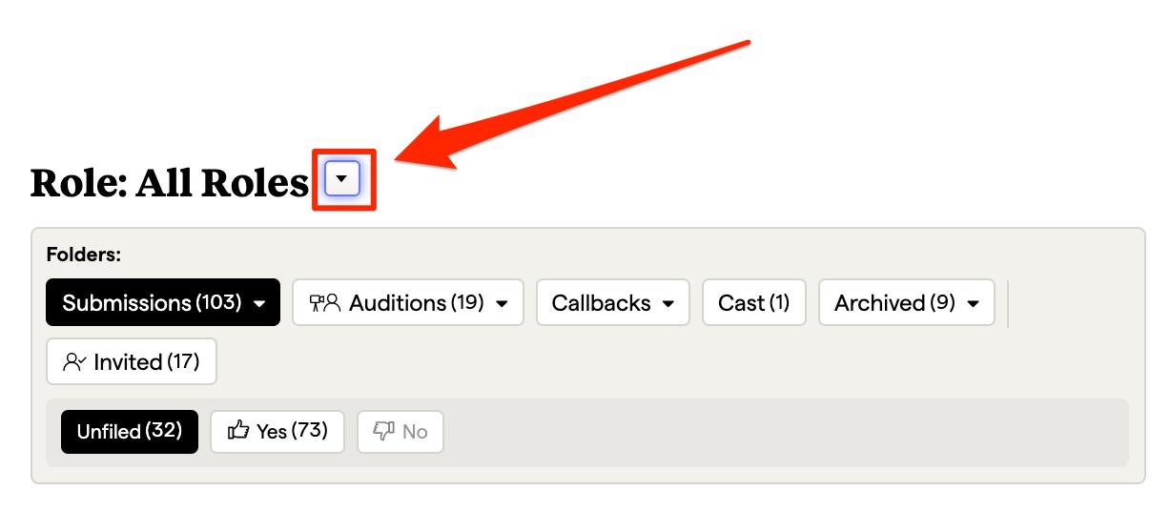Open the Auditions (19) folder
Viewport: 1171px width, 511px height.
(x=416, y=303)
